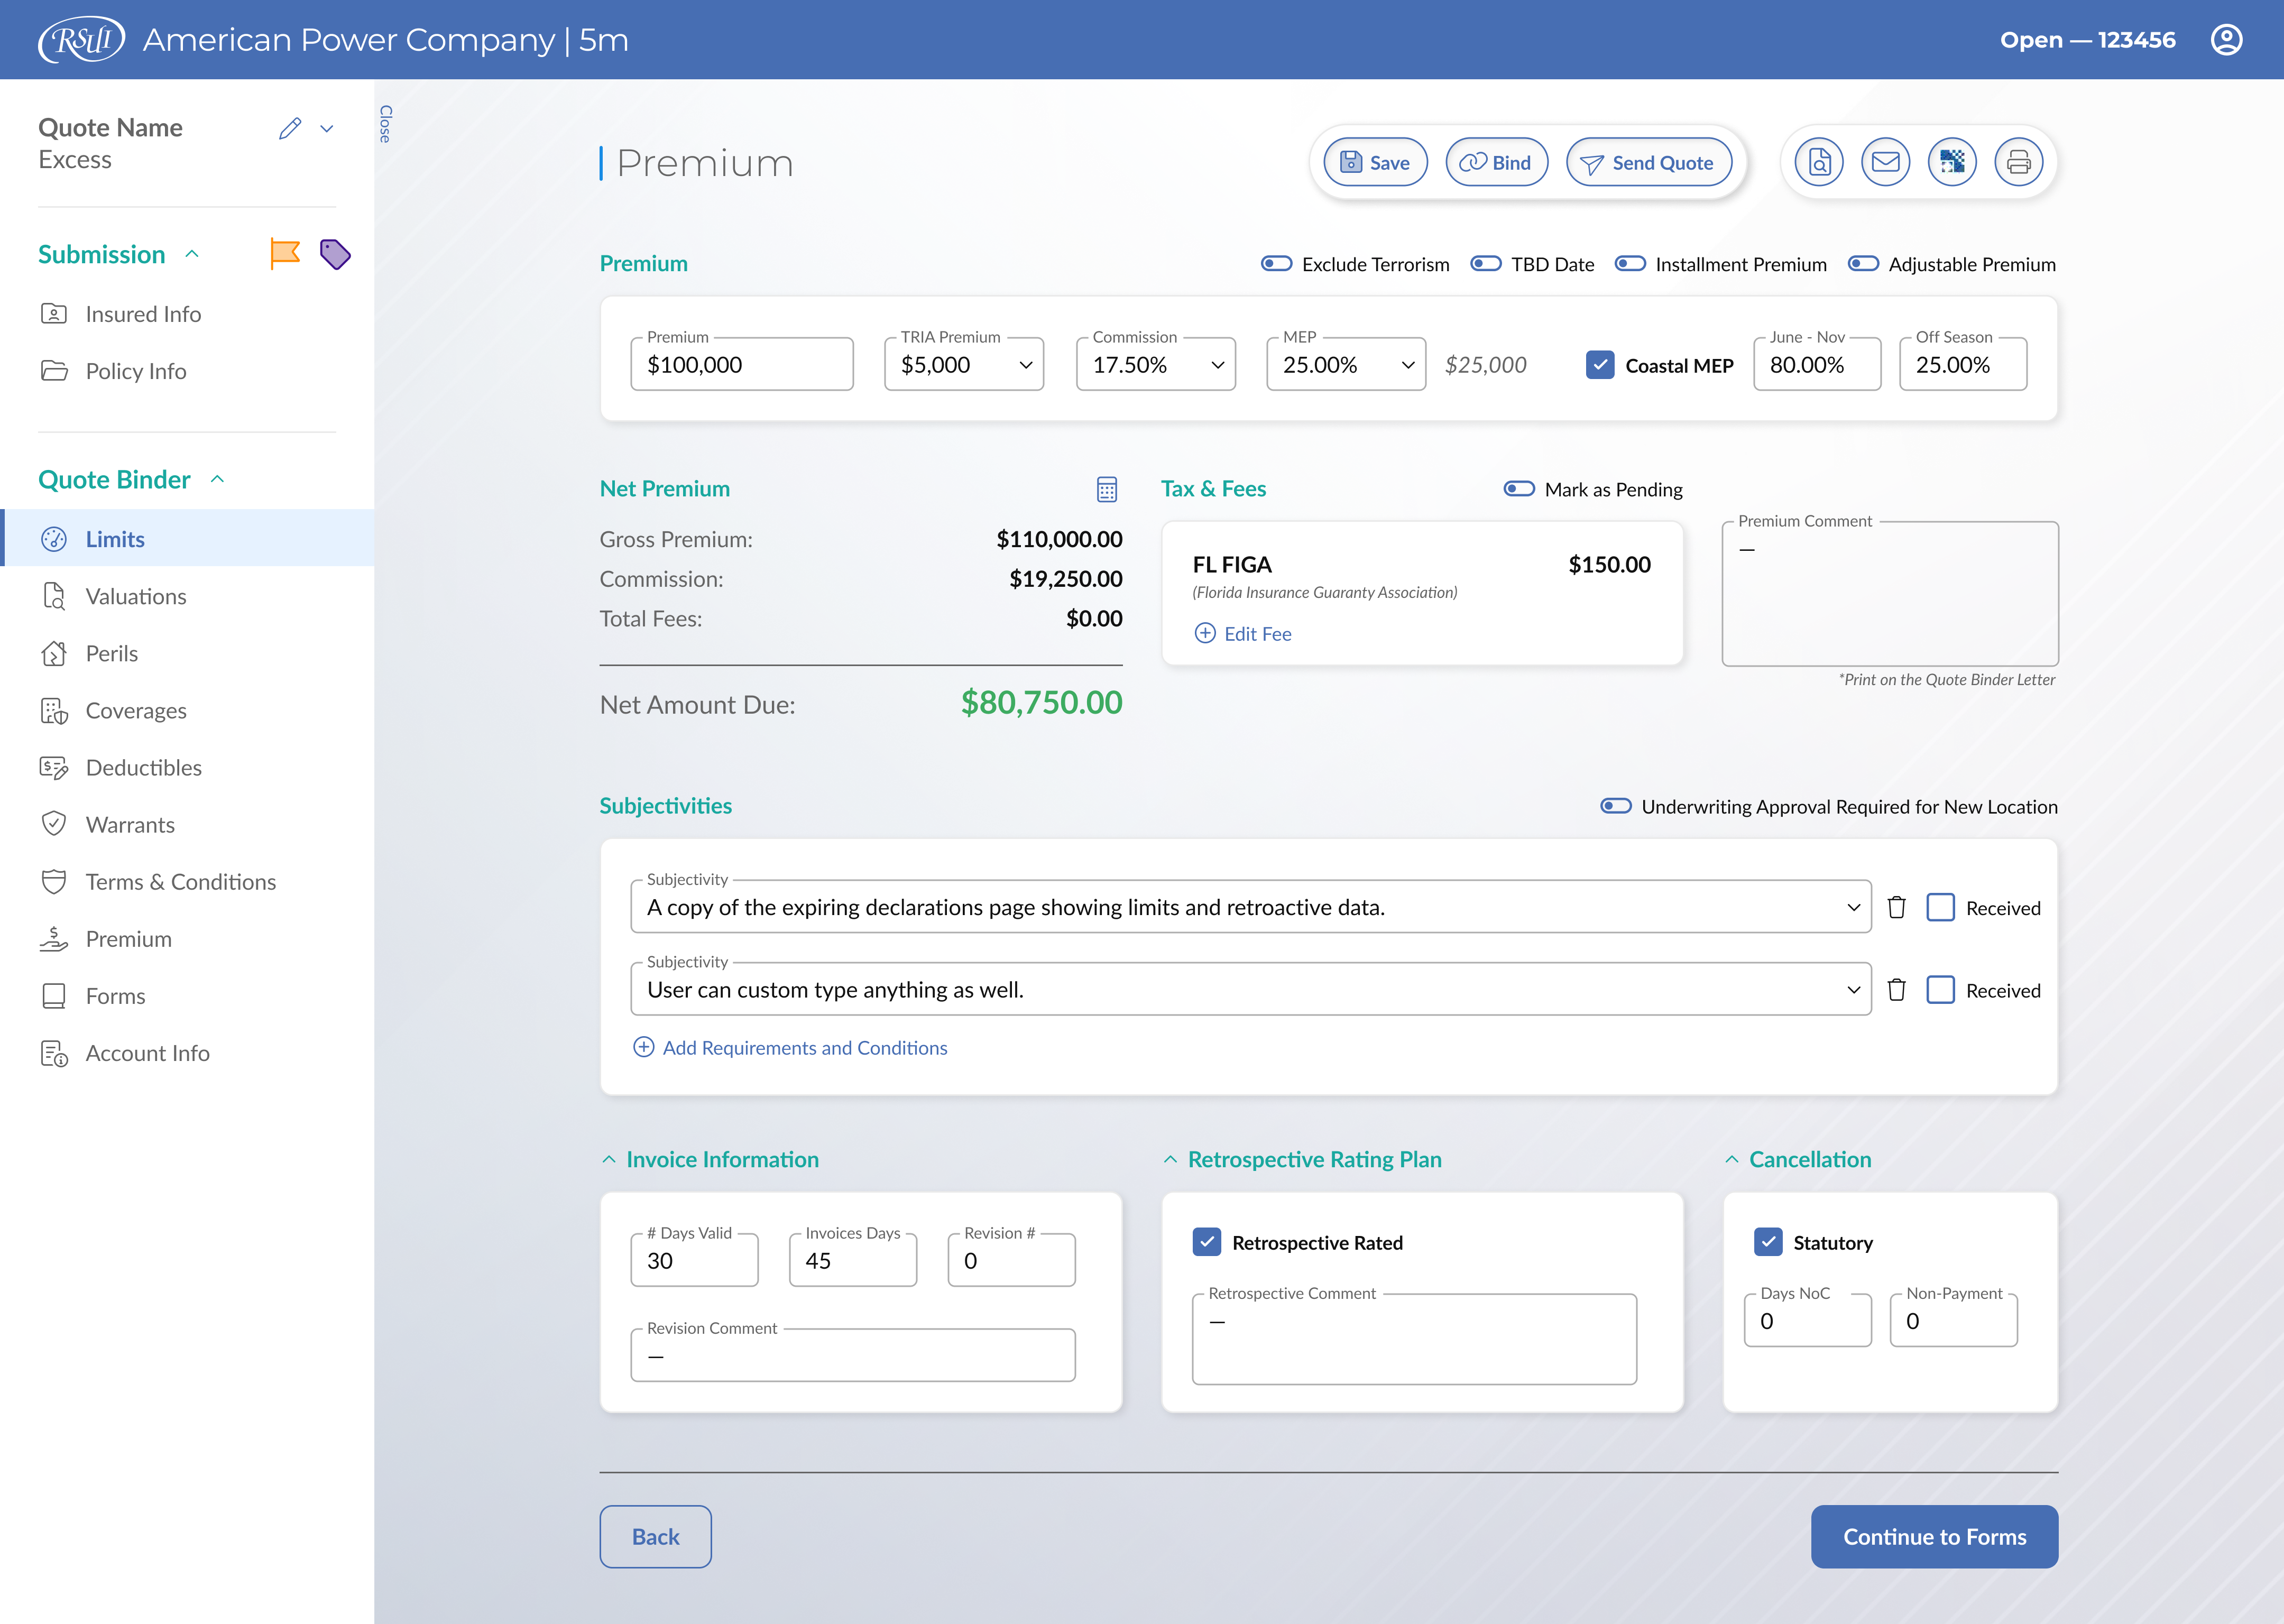
Task: Toggle TBD Date switch
Action: coord(1485,264)
